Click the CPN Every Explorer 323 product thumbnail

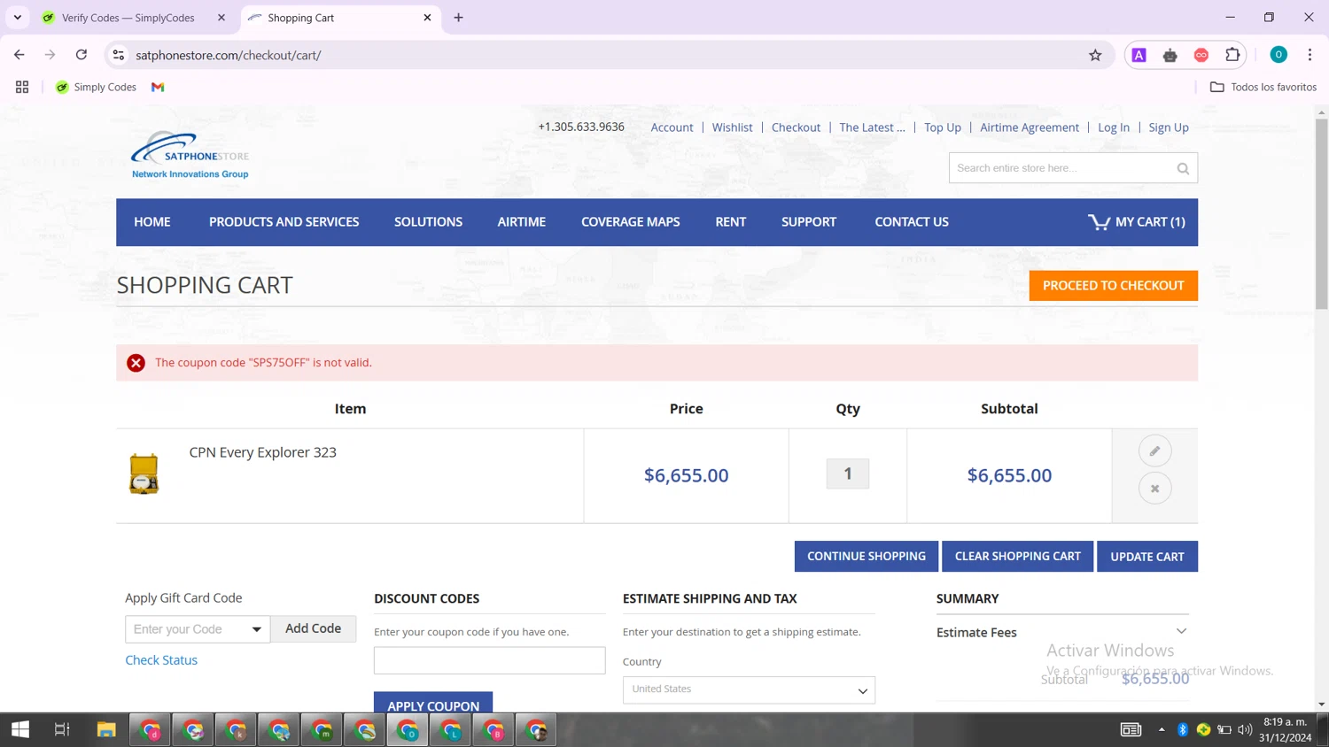(x=144, y=474)
